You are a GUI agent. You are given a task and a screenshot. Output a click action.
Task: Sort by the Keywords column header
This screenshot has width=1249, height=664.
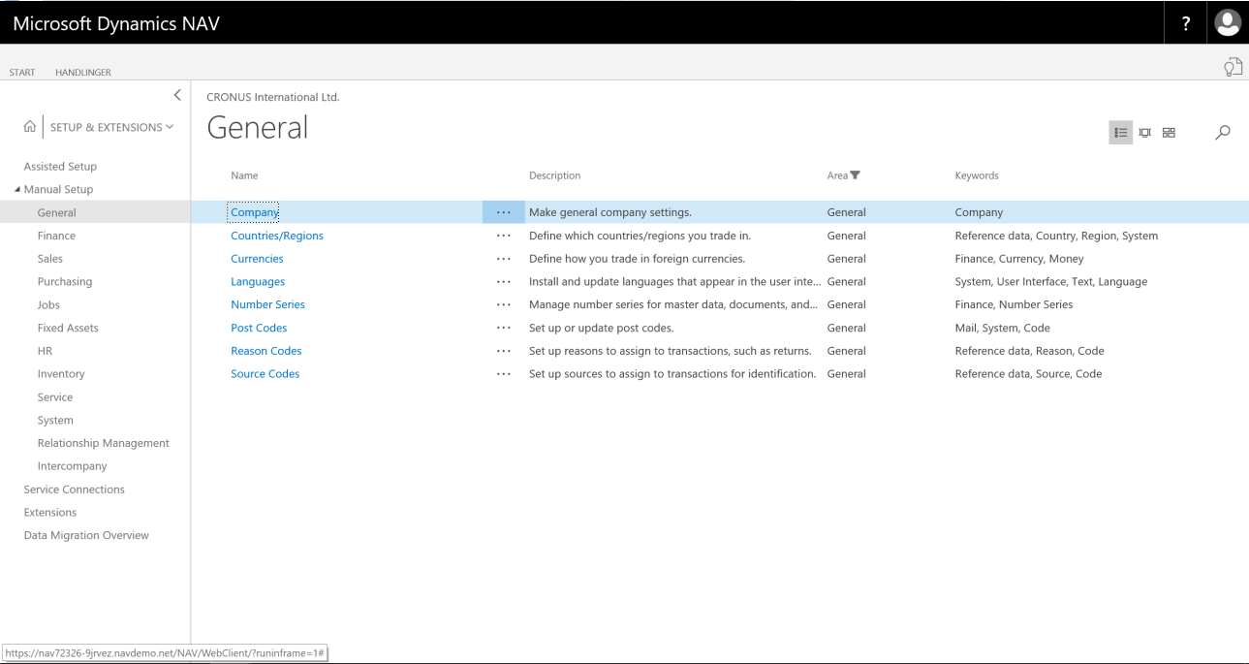(x=977, y=175)
